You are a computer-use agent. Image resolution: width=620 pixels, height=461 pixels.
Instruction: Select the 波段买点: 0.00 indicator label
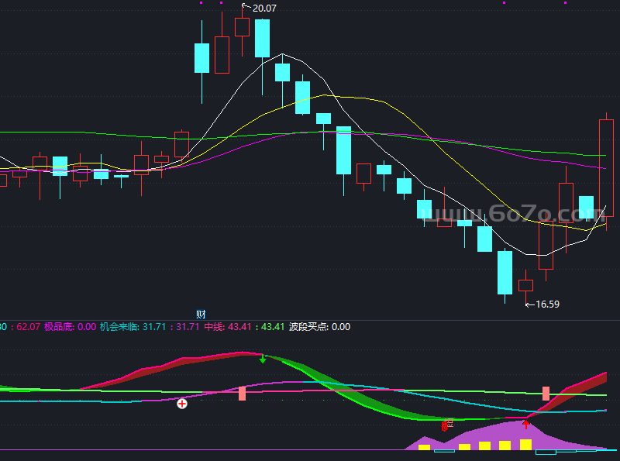319,327
